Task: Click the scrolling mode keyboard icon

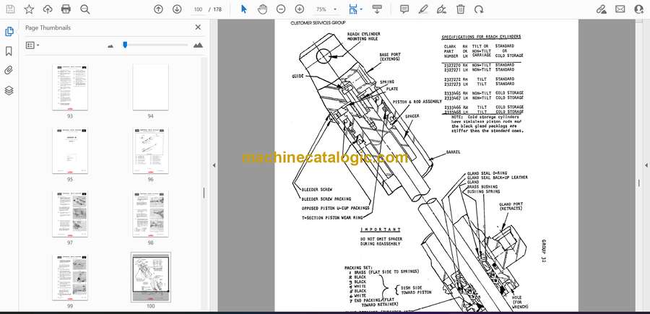Action: tap(377, 9)
